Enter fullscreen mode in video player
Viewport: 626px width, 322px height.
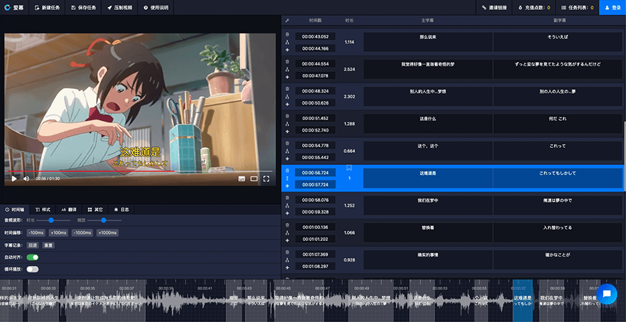coord(267,178)
